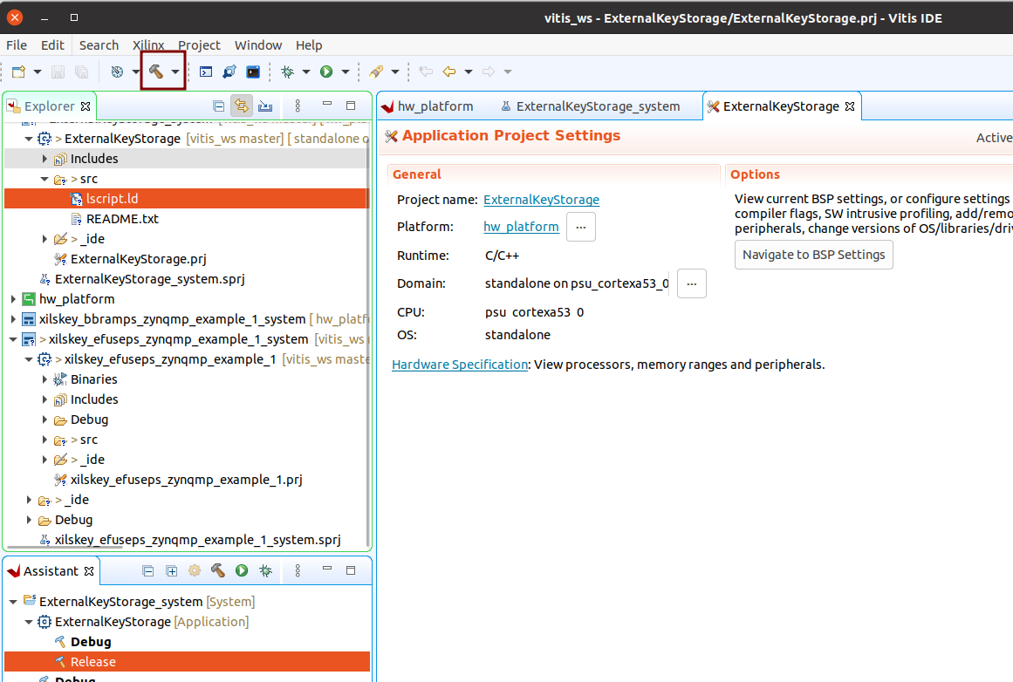Viewport: 1013px width, 682px height.
Task: Click the Explorer horizontal scrollbar
Action: [64, 546]
